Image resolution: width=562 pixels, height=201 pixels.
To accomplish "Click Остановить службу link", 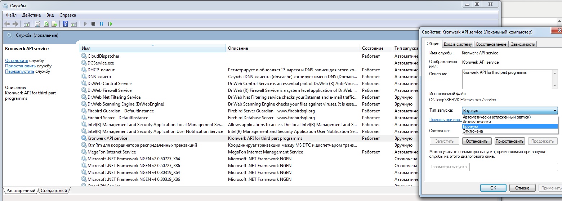I will click(x=17, y=61).
